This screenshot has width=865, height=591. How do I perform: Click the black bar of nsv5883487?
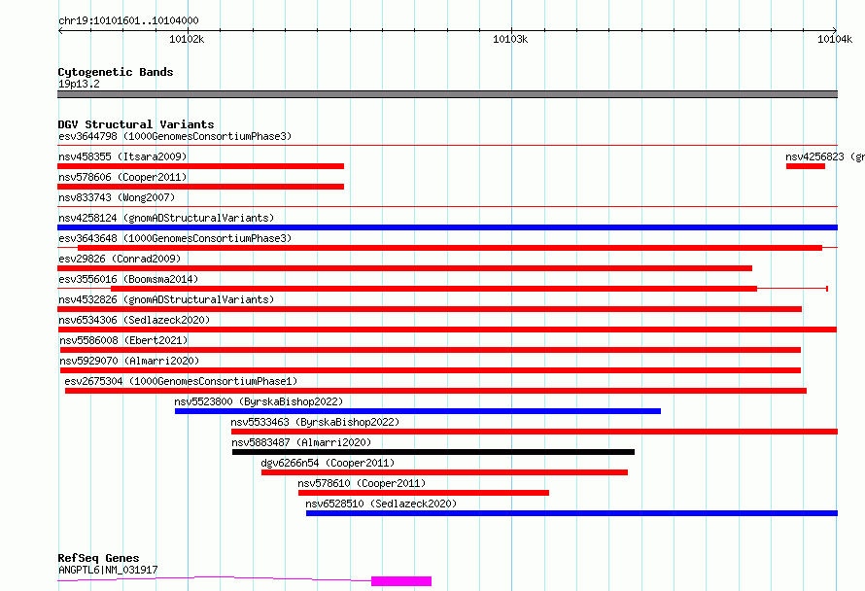(433, 452)
